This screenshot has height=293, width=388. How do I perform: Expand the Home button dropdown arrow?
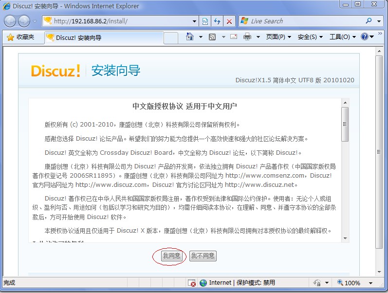coord(201,37)
